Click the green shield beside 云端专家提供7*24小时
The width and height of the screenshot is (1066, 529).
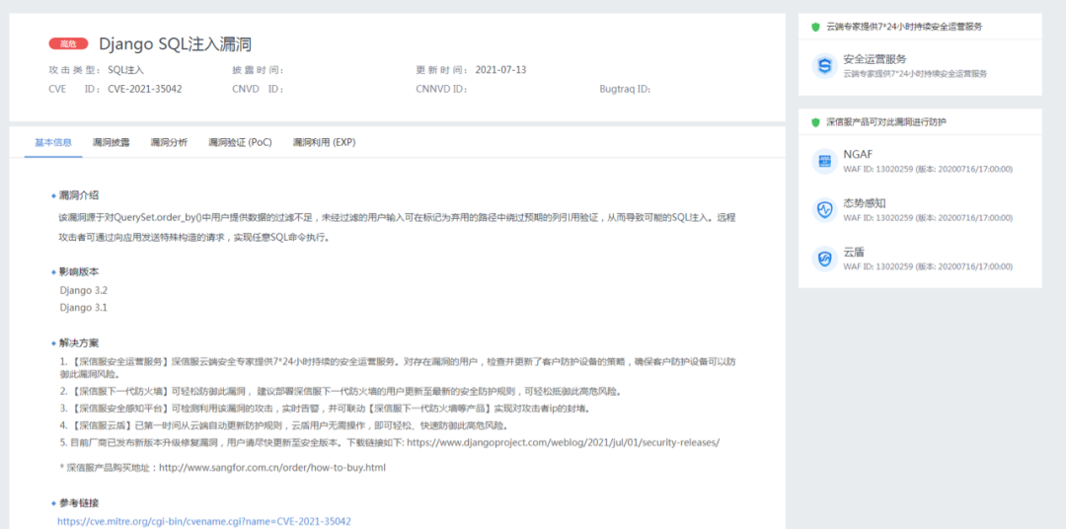coord(816,27)
